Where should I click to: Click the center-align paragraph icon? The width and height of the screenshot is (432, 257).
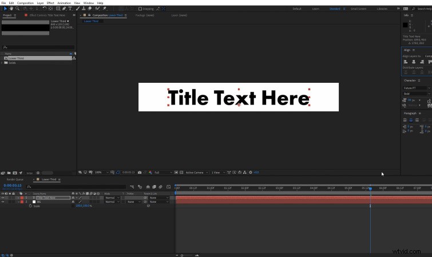(x=411, y=120)
